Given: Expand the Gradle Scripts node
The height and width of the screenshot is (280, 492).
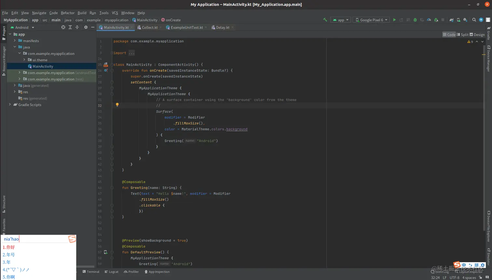Looking at the screenshot, I should click(10, 105).
